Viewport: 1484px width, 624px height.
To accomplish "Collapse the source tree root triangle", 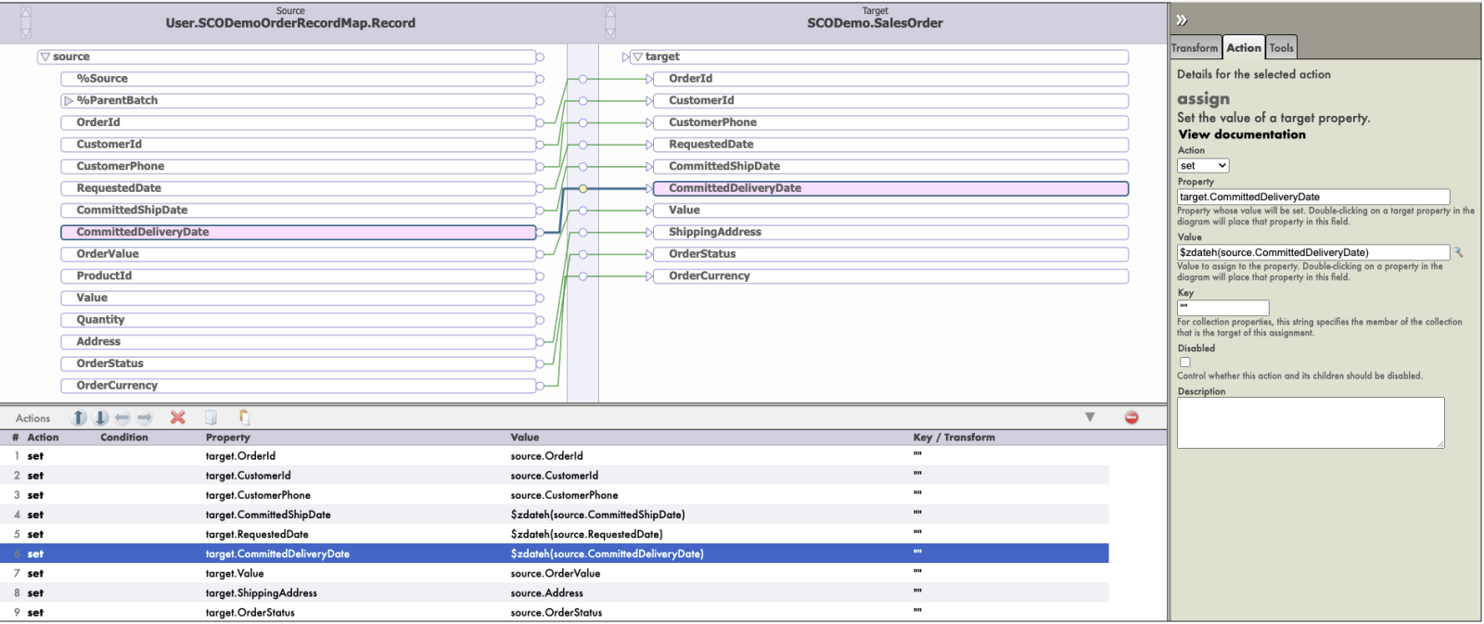I will tap(45, 57).
